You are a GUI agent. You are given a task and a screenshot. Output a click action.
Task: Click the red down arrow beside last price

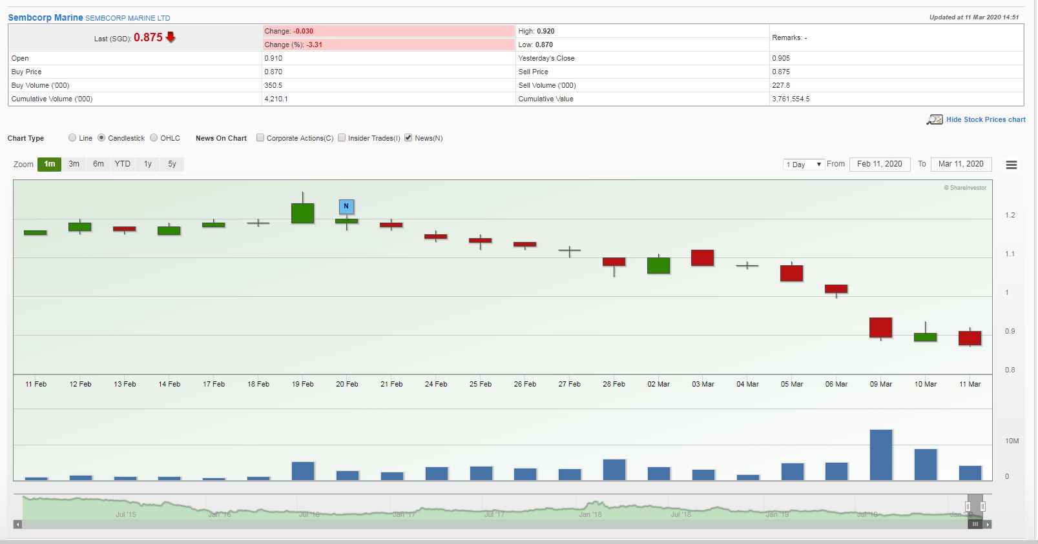[x=171, y=37]
